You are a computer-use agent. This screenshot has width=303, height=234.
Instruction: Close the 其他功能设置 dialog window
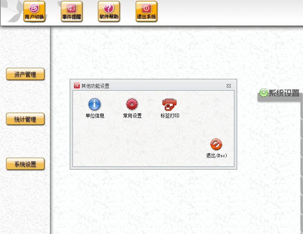[x=229, y=86]
